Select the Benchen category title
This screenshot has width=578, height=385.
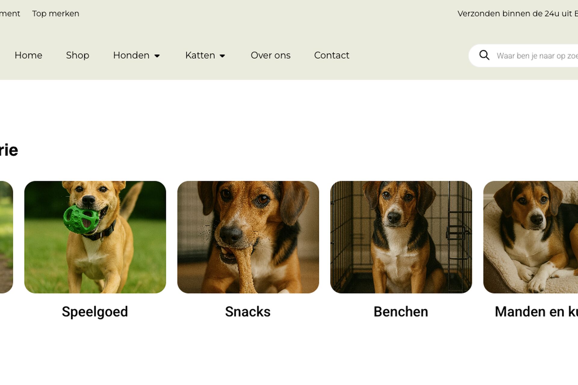[401, 312]
